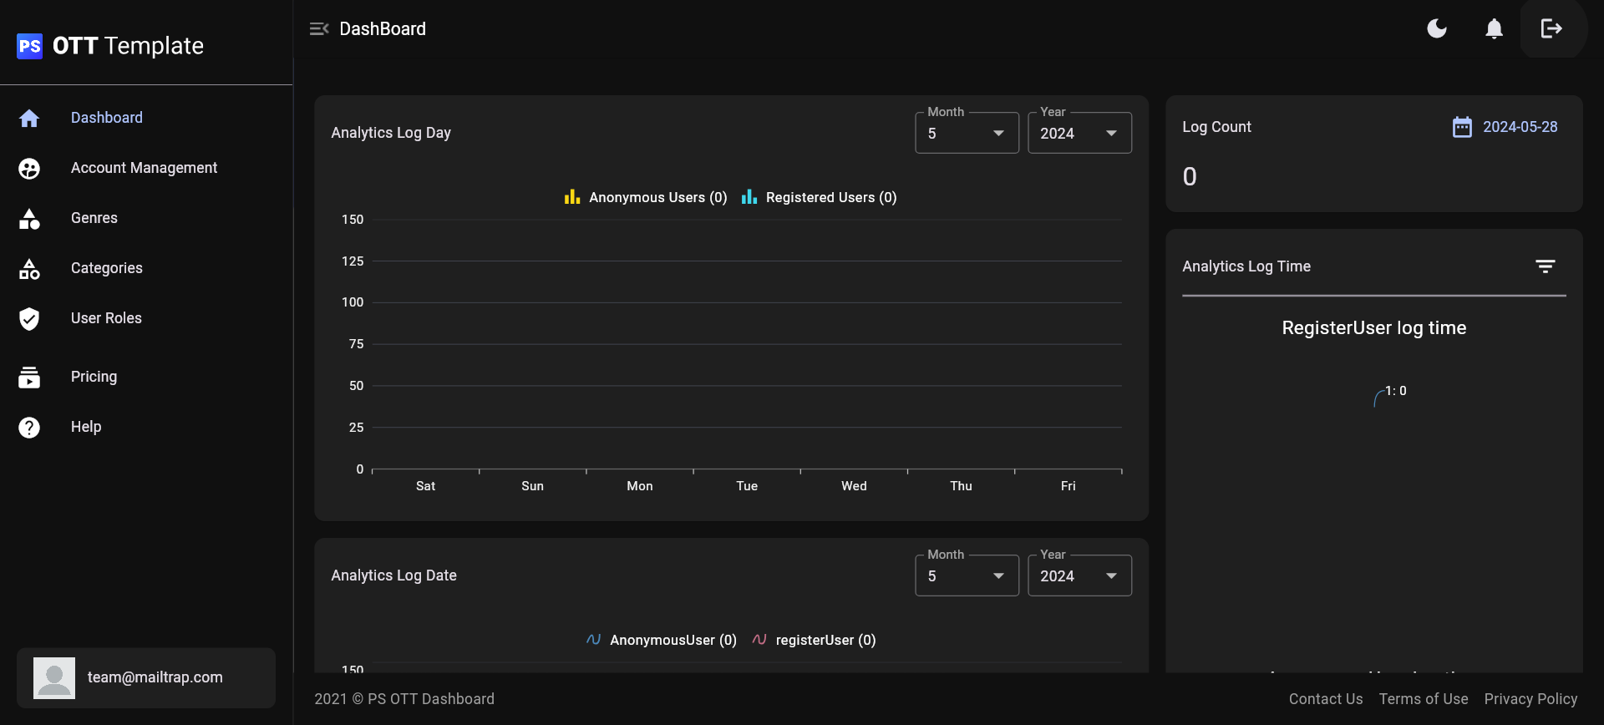Viewport: 1604px width, 725px height.
Task: Toggle Registered Users legend series
Action: (x=819, y=198)
